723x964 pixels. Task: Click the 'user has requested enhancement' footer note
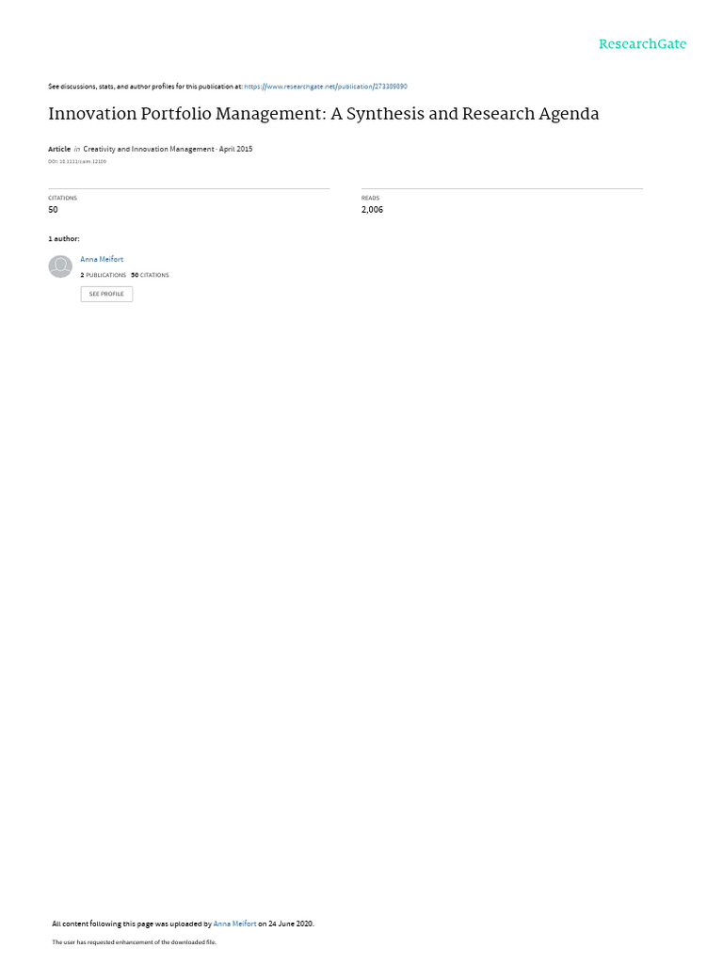pos(134,941)
